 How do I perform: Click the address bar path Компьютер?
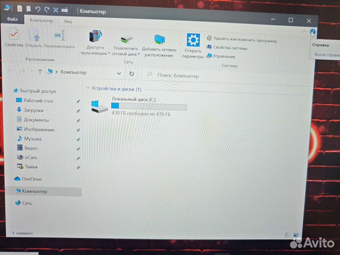pyautogui.click(x=74, y=72)
